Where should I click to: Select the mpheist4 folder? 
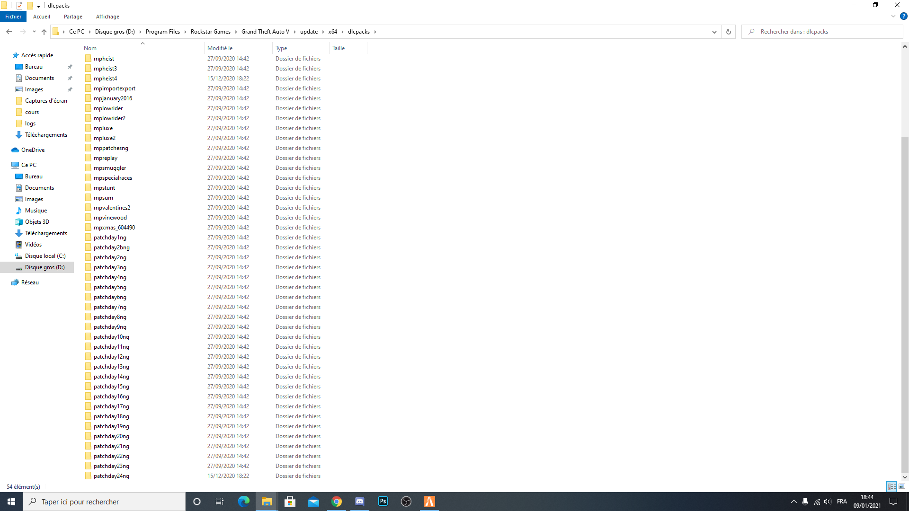(105, 79)
